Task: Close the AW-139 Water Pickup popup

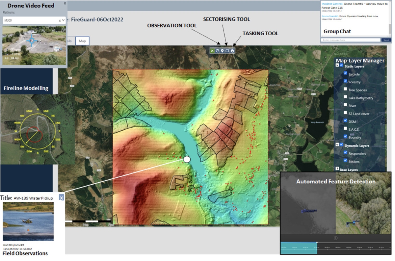Action: (61, 197)
